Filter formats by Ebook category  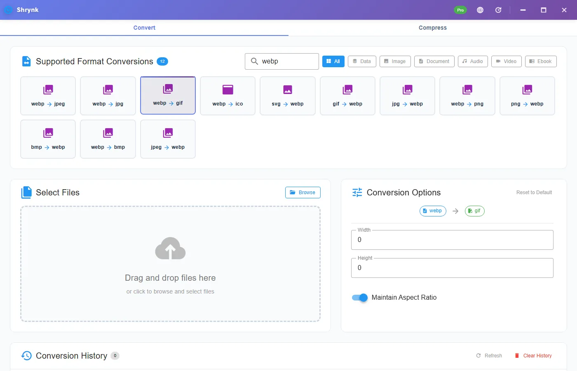pyautogui.click(x=541, y=61)
